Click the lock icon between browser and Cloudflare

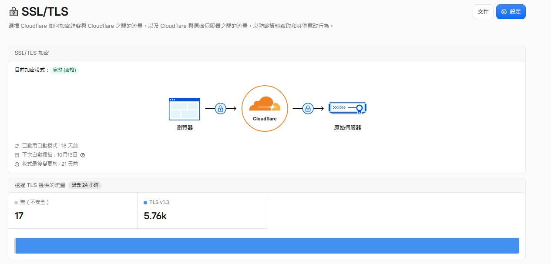220,108
